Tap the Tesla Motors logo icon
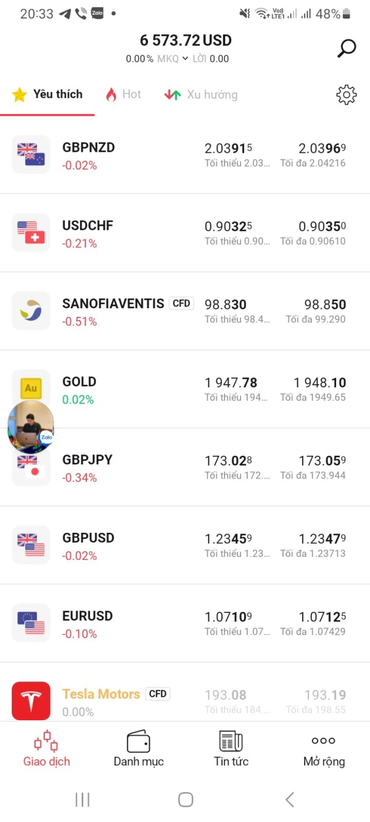 coord(31,701)
